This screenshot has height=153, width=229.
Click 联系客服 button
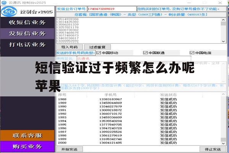[x=27, y=135]
